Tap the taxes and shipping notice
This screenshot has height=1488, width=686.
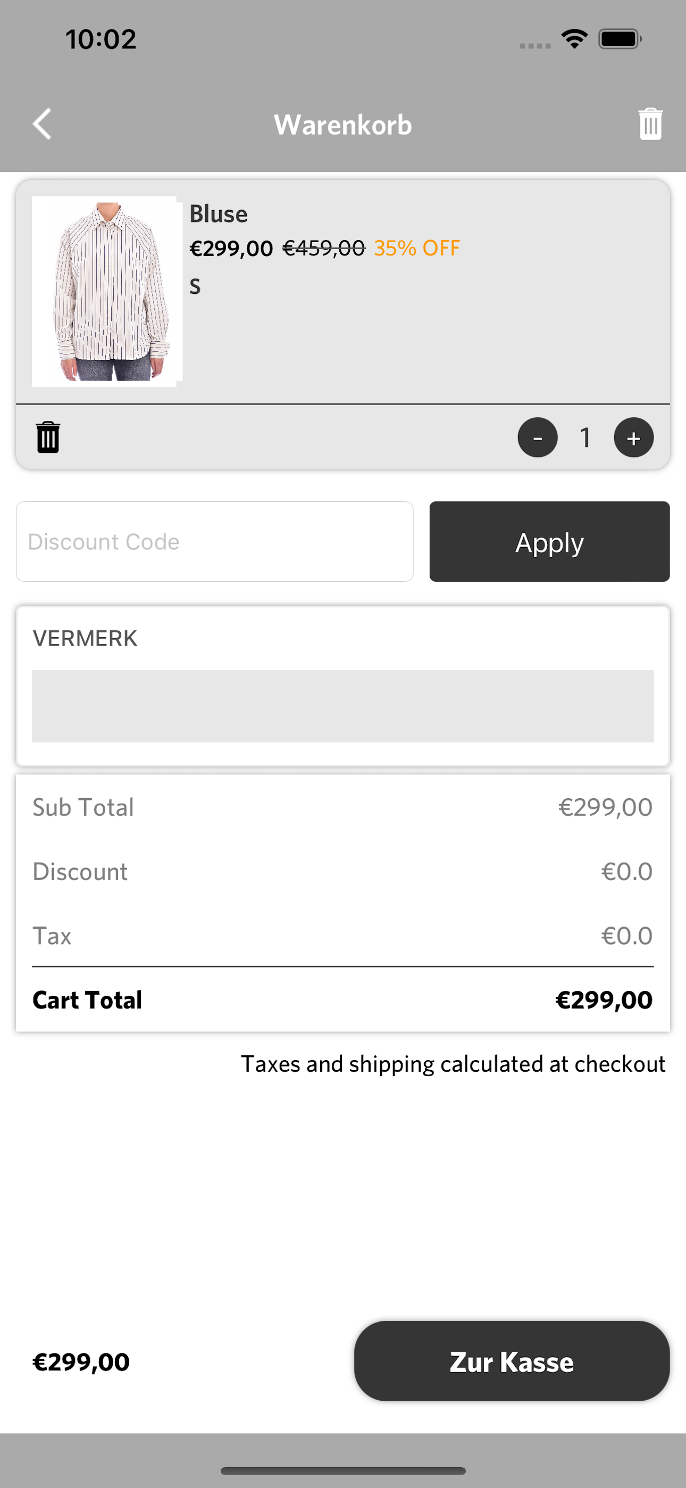point(453,1063)
